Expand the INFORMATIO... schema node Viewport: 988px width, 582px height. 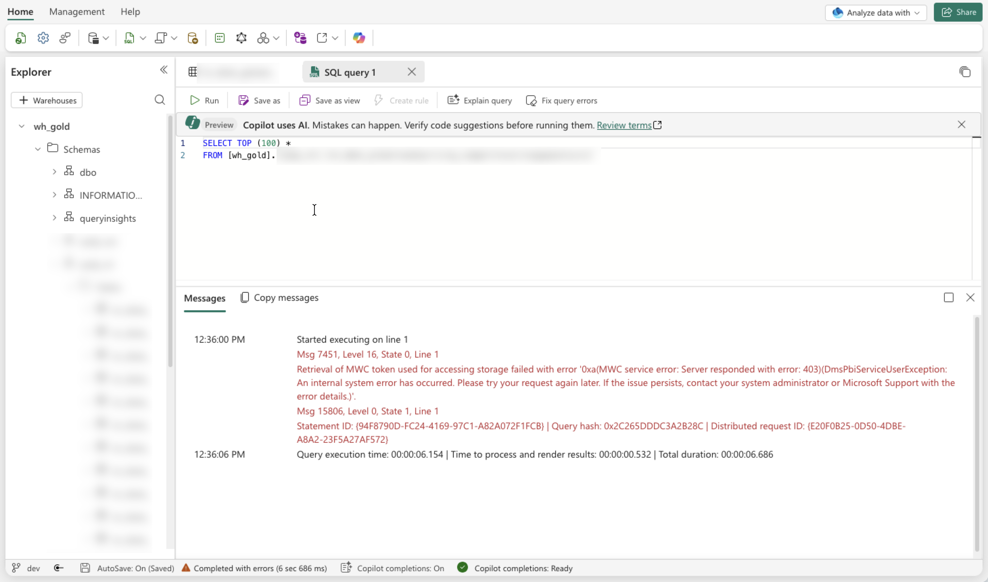point(54,195)
